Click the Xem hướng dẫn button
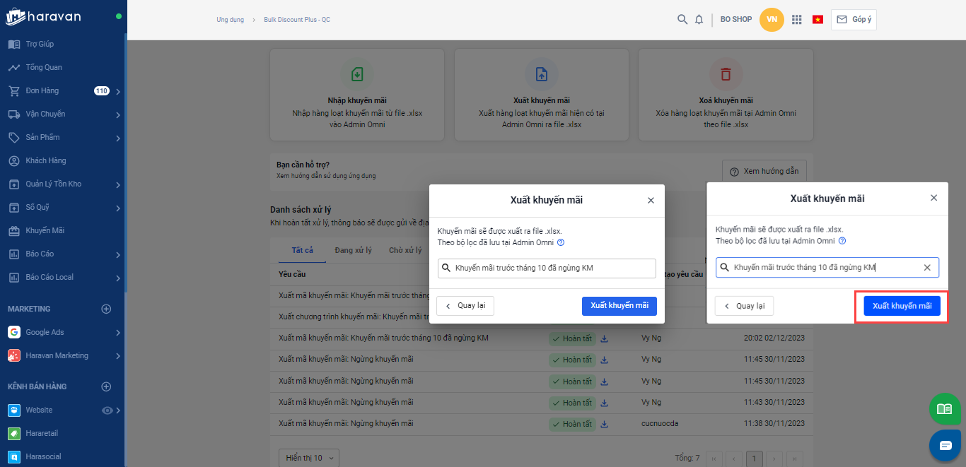 point(764,171)
